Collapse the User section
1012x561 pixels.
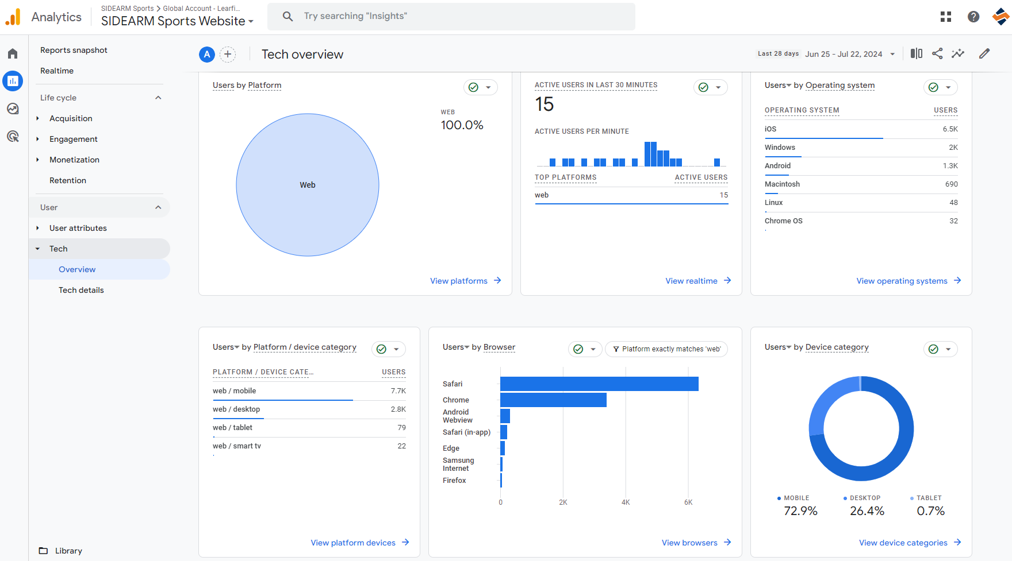[x=158, y=207]
